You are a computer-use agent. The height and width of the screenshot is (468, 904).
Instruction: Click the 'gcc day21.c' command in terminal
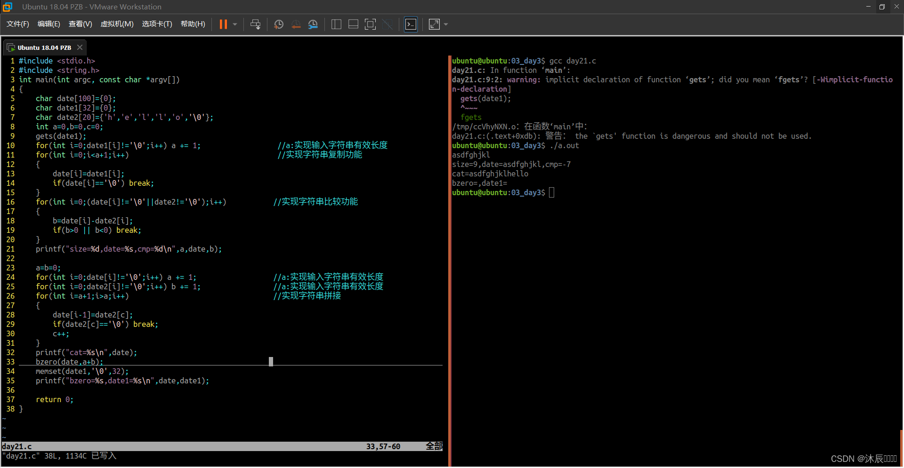pos(573,61)
